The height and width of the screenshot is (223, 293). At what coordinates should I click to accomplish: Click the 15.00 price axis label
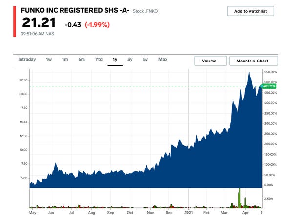23,122
